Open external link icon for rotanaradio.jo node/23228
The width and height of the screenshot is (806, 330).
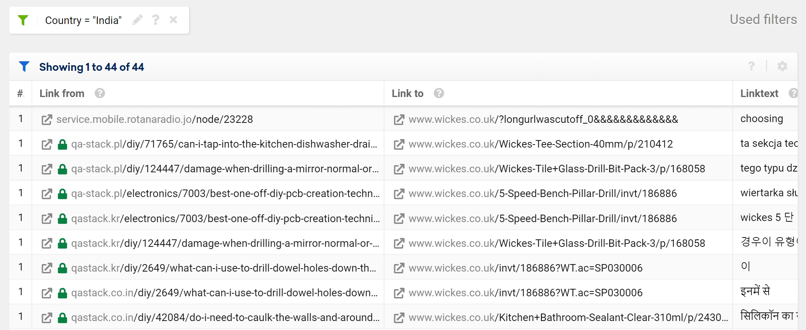click(x=47, y=120)
